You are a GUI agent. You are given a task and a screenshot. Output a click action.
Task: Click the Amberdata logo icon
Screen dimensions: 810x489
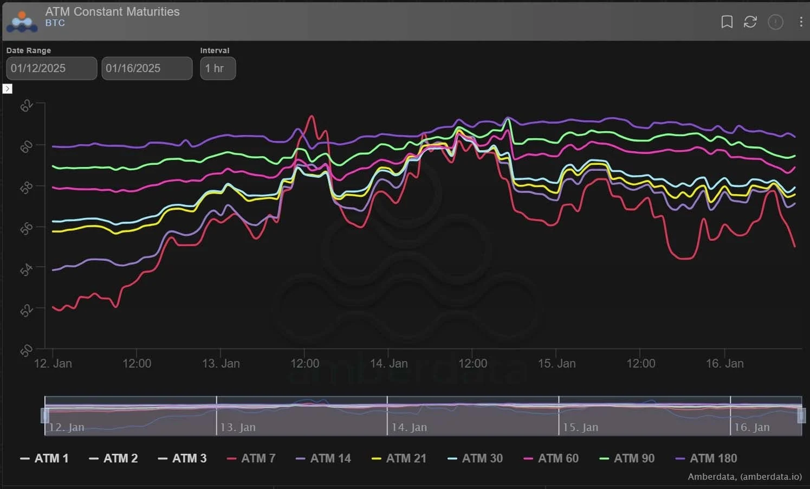click(x=22, y=21)
